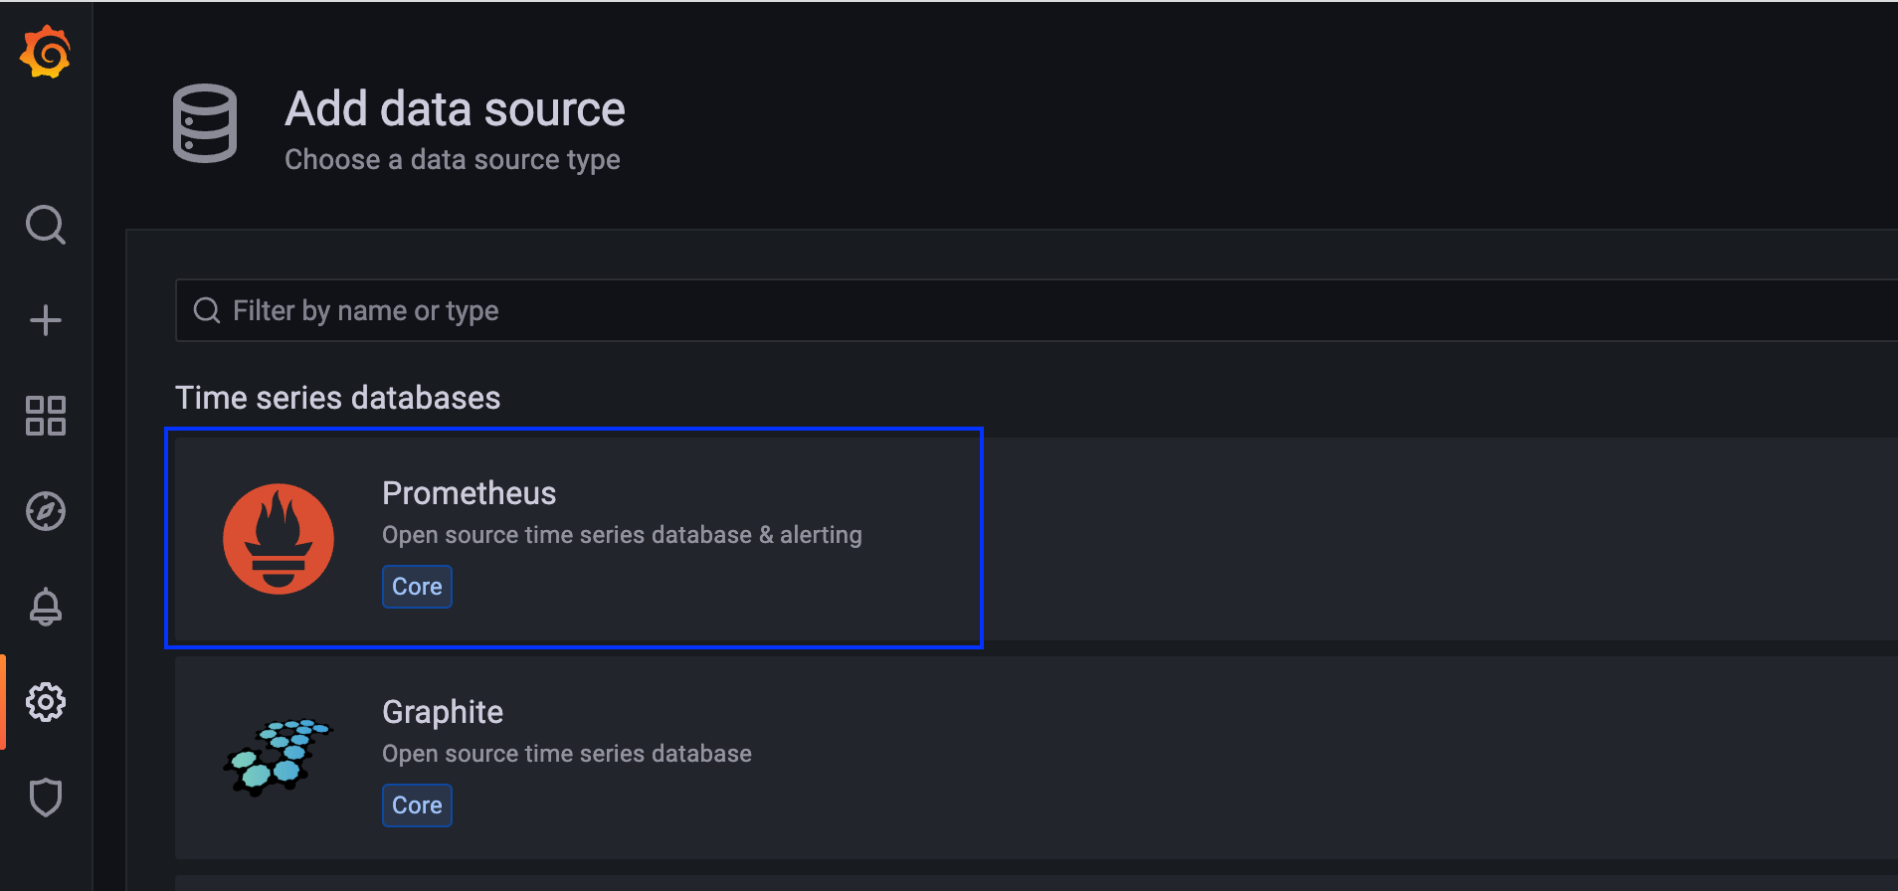Click the magnifier icon in the filter box
Screen dimensions: 1898x891
(207, 311)
